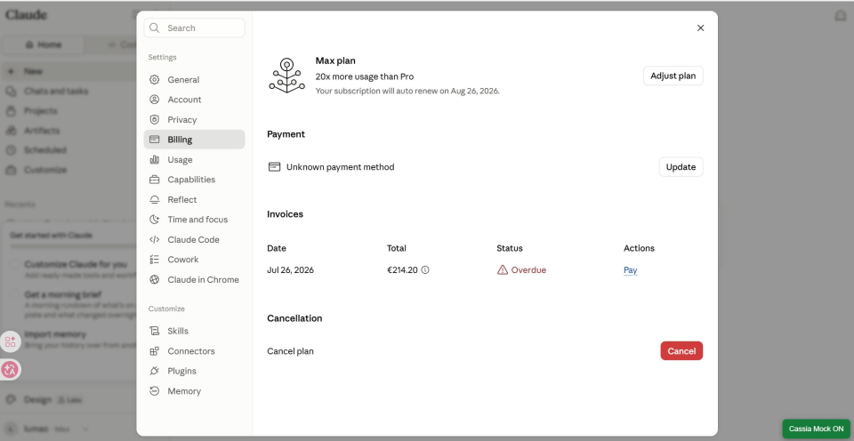Click the pink translate floating icon
The height and width of the screenshot is (441, 854).
(x=10, y=370)
